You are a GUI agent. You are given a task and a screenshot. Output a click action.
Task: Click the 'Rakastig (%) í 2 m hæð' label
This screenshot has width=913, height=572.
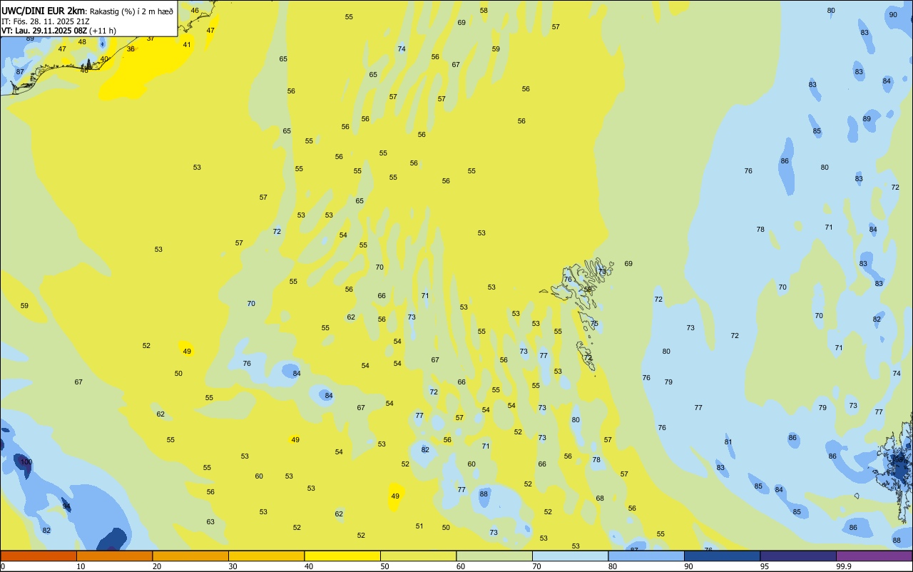coord(131,11)
